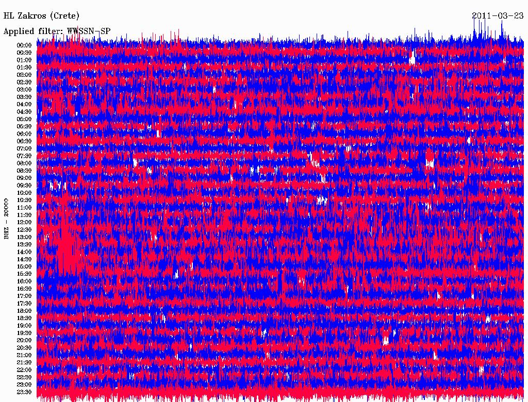
Task: Select the 15:30 time label
Action: 24,274
